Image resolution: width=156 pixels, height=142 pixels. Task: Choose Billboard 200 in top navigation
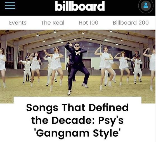(131, 23)
